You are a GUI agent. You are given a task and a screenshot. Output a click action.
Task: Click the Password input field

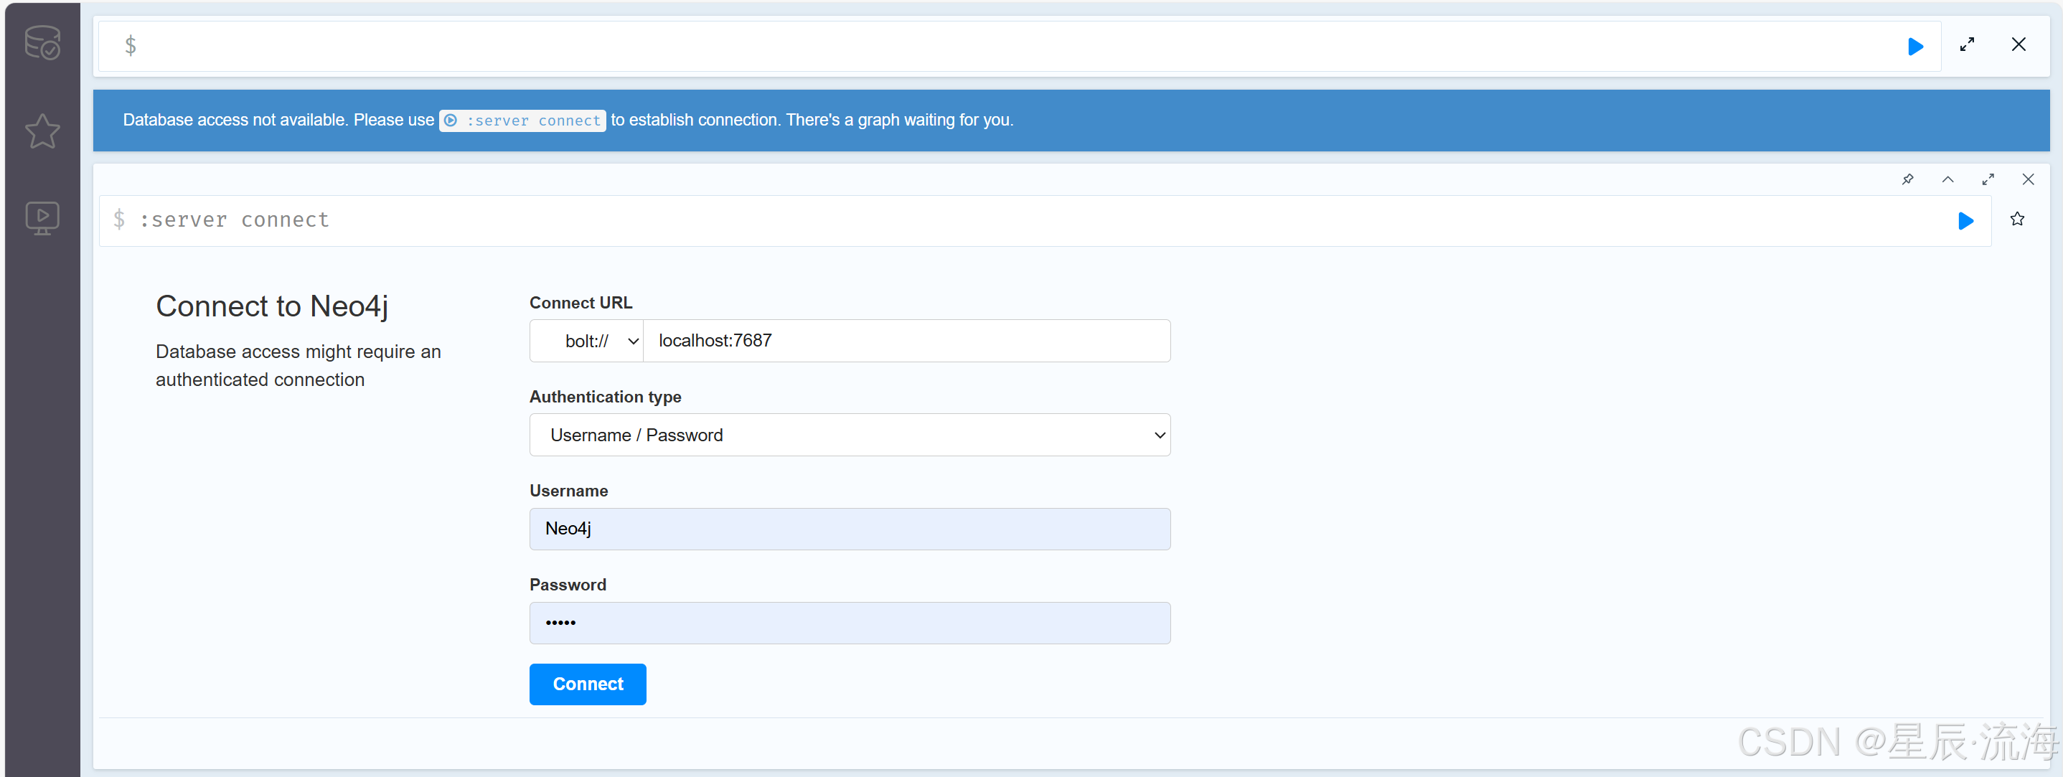tap(850, 623)
